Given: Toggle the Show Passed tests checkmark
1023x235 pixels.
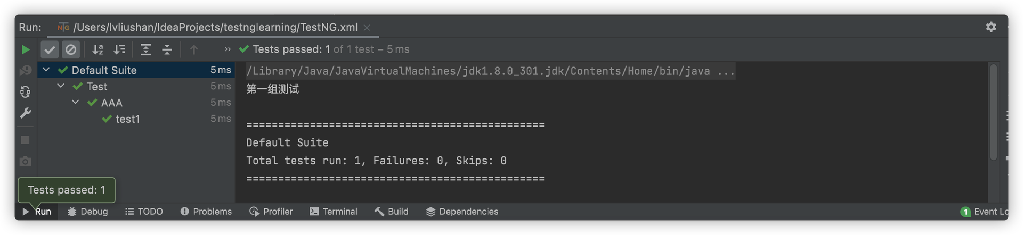Looking at the screenshot, I should tap(50, 49).
